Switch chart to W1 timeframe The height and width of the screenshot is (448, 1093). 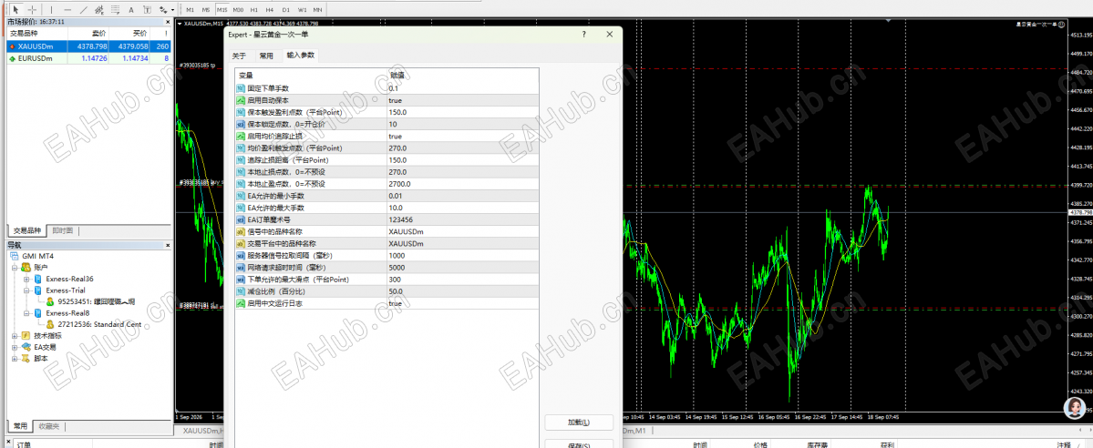[x=302, y=10]
